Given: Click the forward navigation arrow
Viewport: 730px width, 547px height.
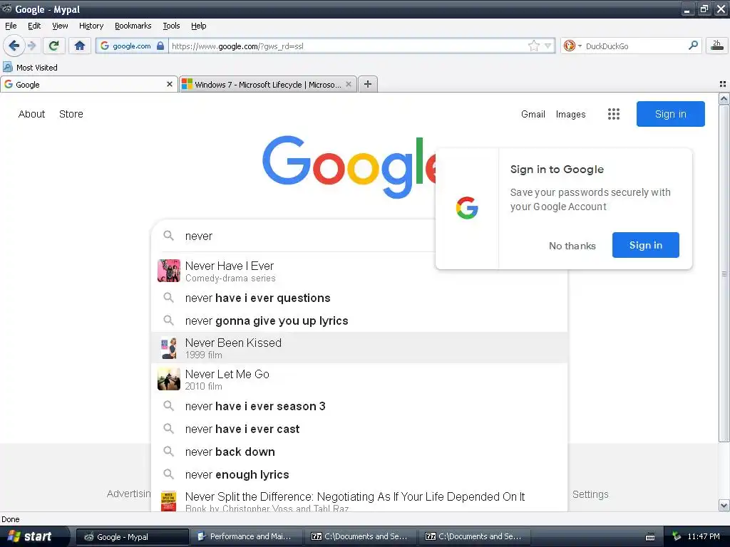Looking at the screenshot, I should point(31,46).
